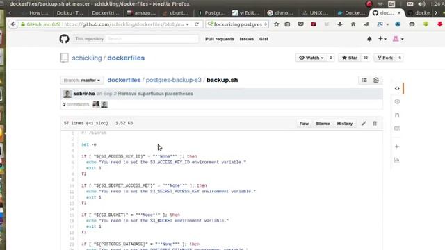Click the sobrinho avatar image
This screenshot has height=250, width=445.
[67, 94]
